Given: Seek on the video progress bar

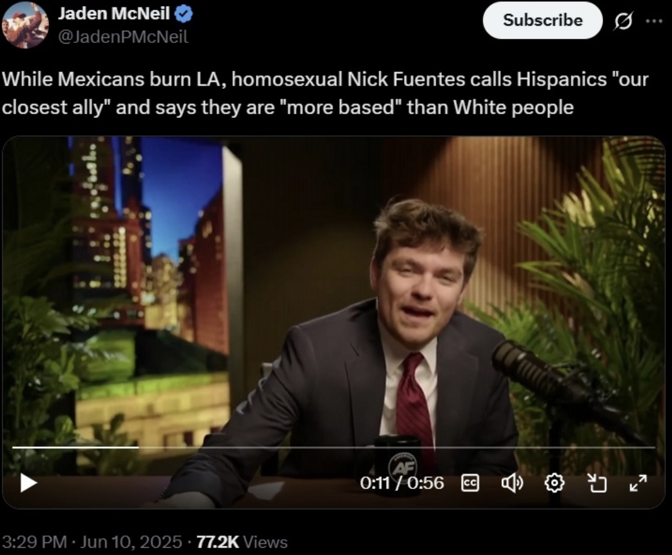Looking at the screenshot, I should click(x=333, y=447).
